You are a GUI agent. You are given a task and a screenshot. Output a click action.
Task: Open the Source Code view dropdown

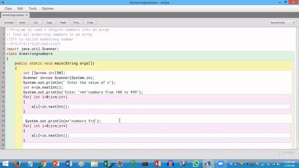[x=283, y=22]
